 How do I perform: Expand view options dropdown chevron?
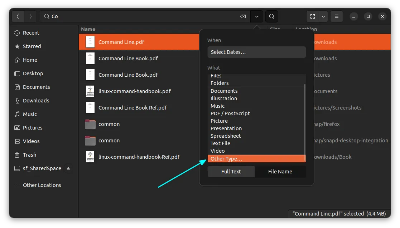pyautogui.click(x=323, y=16)
